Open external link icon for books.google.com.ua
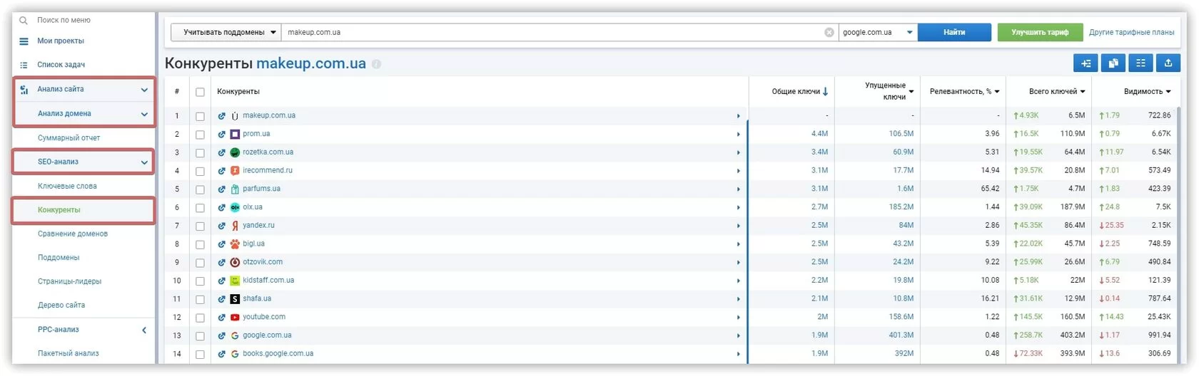This screenshot has width=1199, height=376. (x=222, y=354)
